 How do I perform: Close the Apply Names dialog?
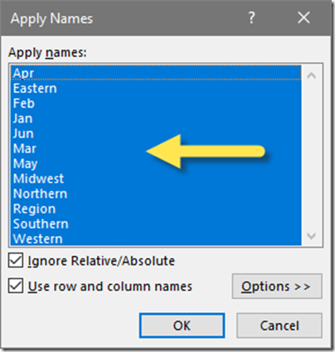(x=303, y=18)
